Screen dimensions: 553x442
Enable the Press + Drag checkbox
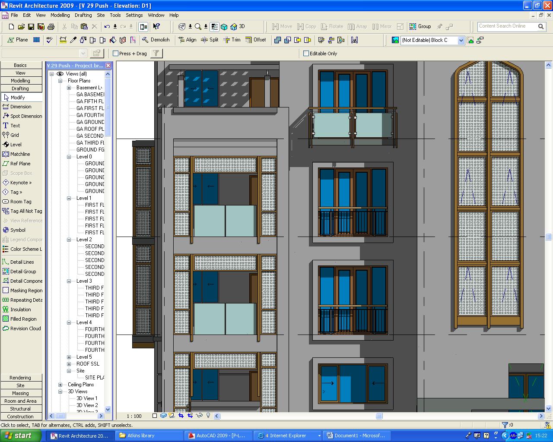tap(116, 54)
